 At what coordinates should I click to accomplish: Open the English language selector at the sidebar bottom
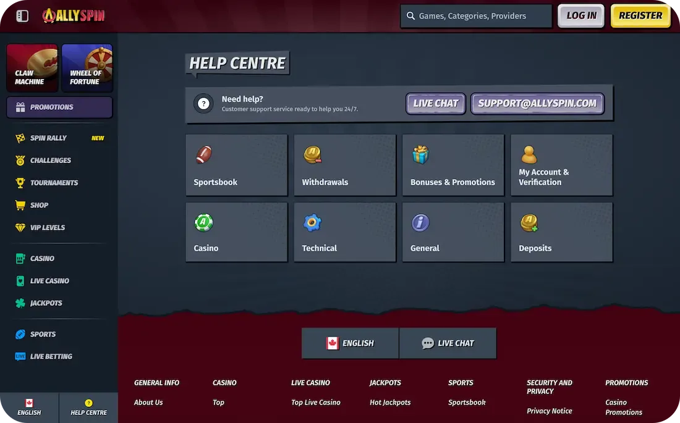coord(29,408)
